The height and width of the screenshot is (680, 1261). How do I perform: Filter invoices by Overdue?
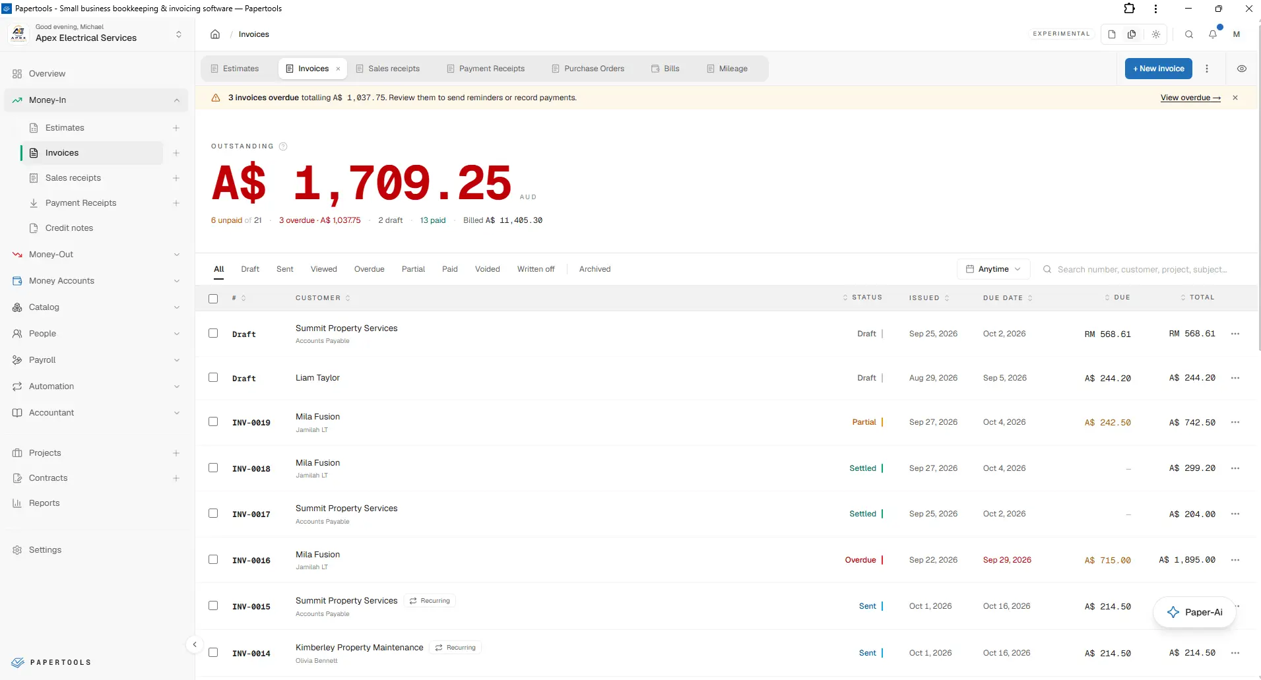[x=369, y=269]
